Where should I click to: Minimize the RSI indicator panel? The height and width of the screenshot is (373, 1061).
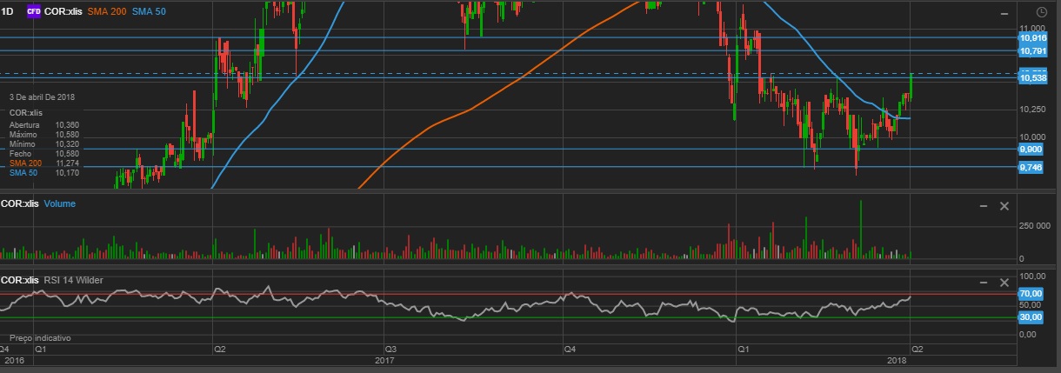click(984, 283)
